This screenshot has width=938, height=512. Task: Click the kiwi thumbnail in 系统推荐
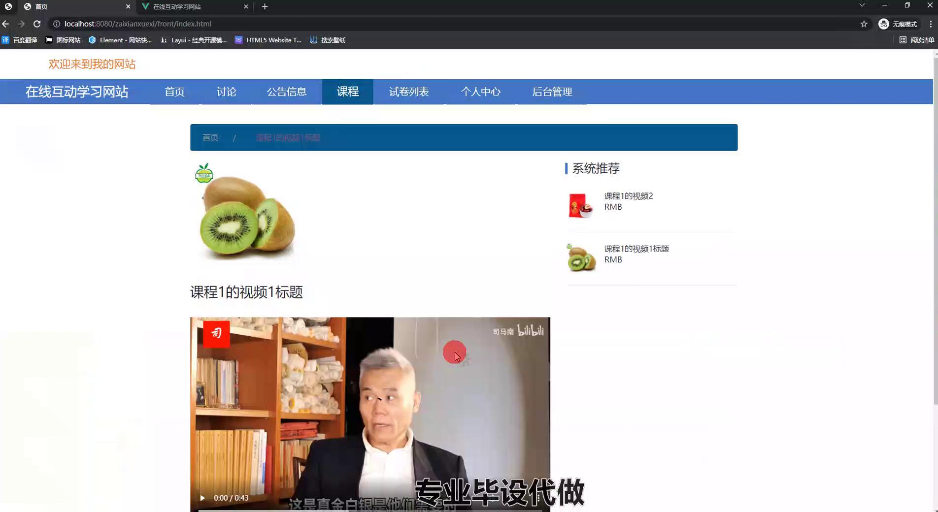click(581, 257)
